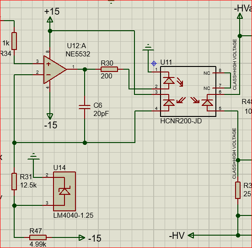Viewport: 252px width, 248px height.
Task: Select the -15 terminal below the op-amp
Action: (50, 116)
